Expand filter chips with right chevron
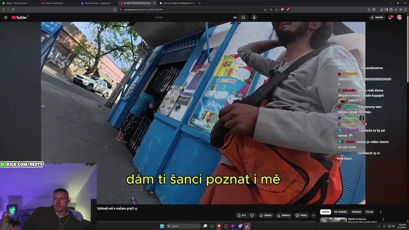The height and width of the screenshot is (230, 409). coord(381,212)
